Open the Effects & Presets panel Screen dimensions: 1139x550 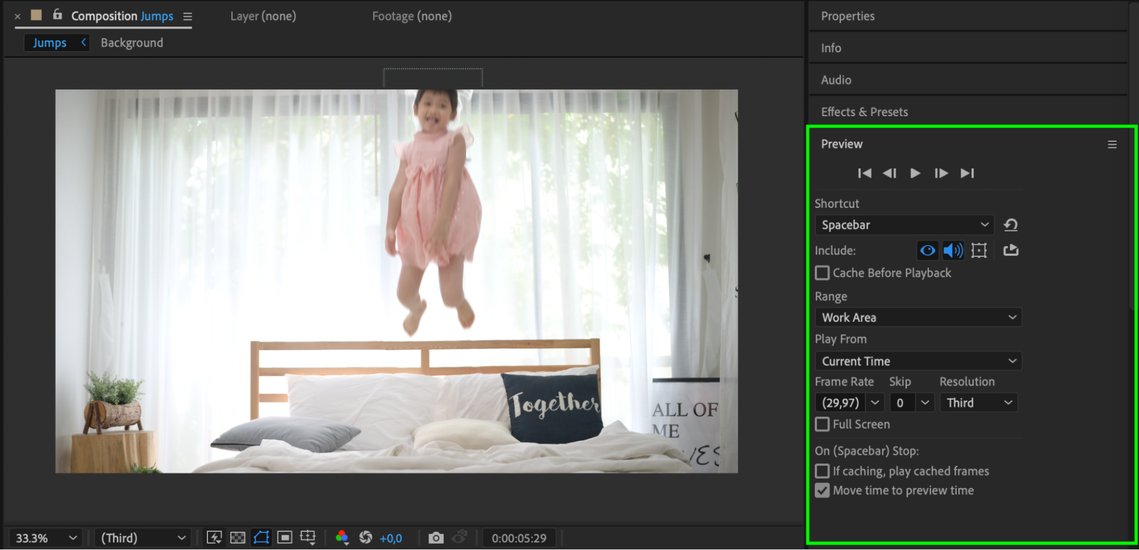tap(864, 112)
